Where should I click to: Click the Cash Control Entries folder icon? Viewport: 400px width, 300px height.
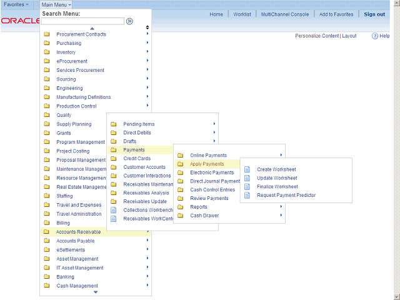[x=181, y=189]
